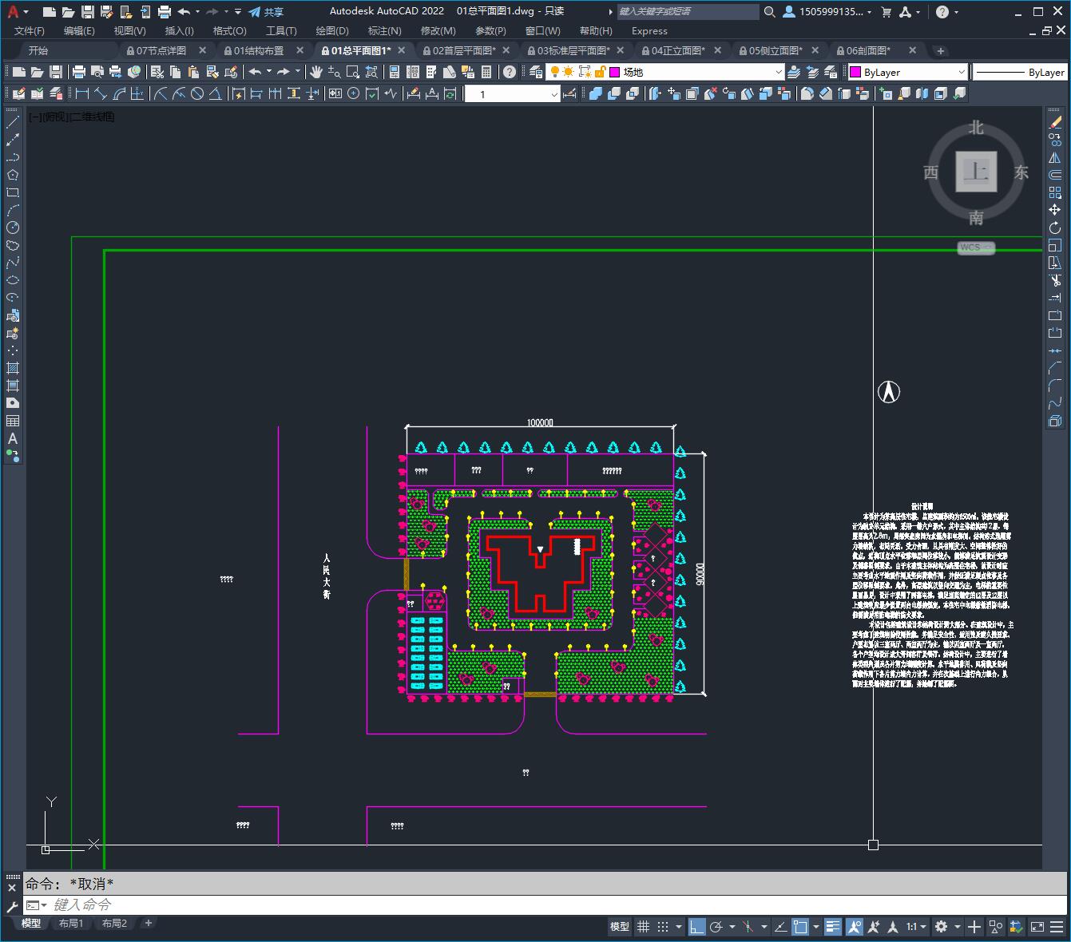Expand object snap settings arrow

click(815, 927)
